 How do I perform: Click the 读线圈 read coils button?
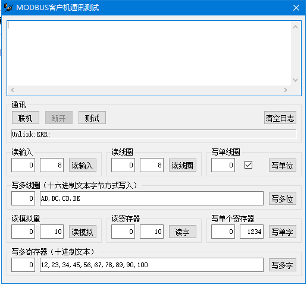(x=183, y=165)
